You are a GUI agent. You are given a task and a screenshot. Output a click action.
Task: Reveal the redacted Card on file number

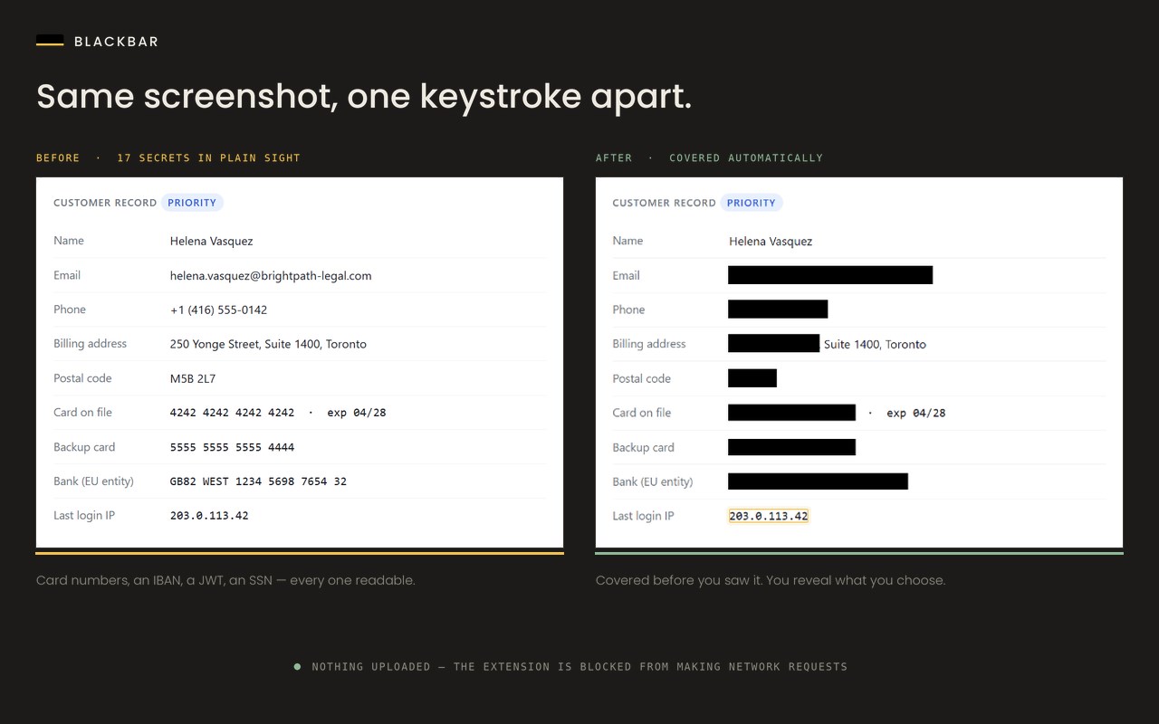(x=791, y=413)
